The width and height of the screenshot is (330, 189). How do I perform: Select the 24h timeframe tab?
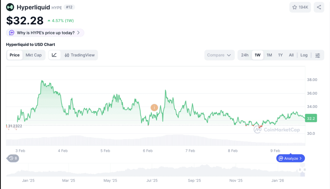[245, 55]
